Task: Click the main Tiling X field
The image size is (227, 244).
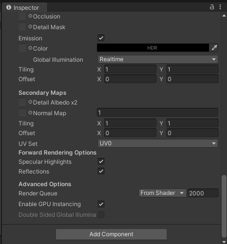Action: 130,70
